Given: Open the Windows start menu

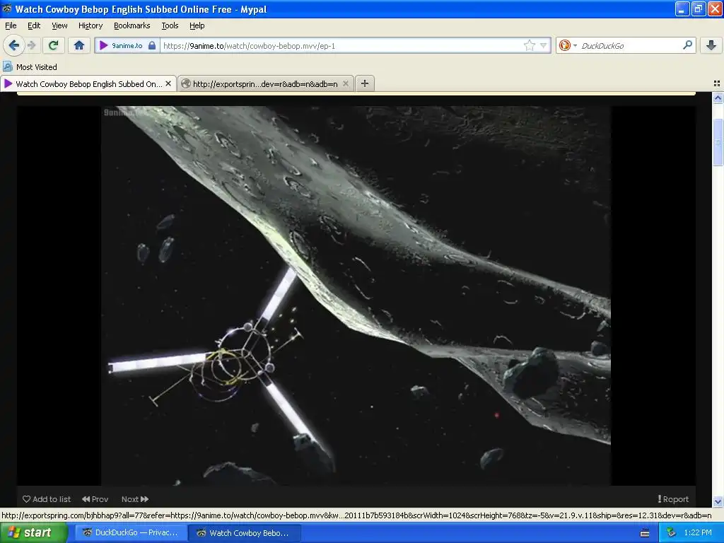Looking at the screenshot, I should pos(33,532).
